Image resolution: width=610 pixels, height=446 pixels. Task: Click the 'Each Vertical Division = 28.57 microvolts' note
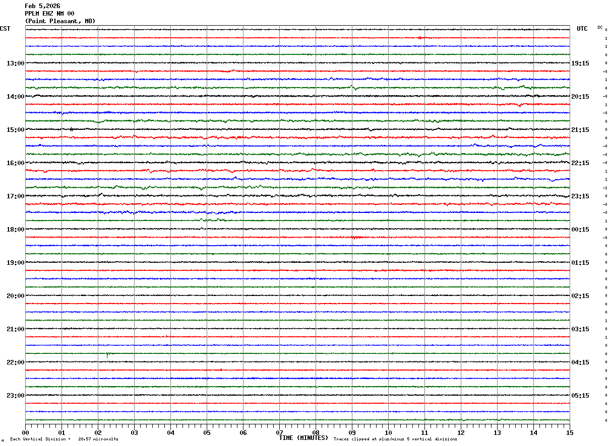click(x=64, y=439)
